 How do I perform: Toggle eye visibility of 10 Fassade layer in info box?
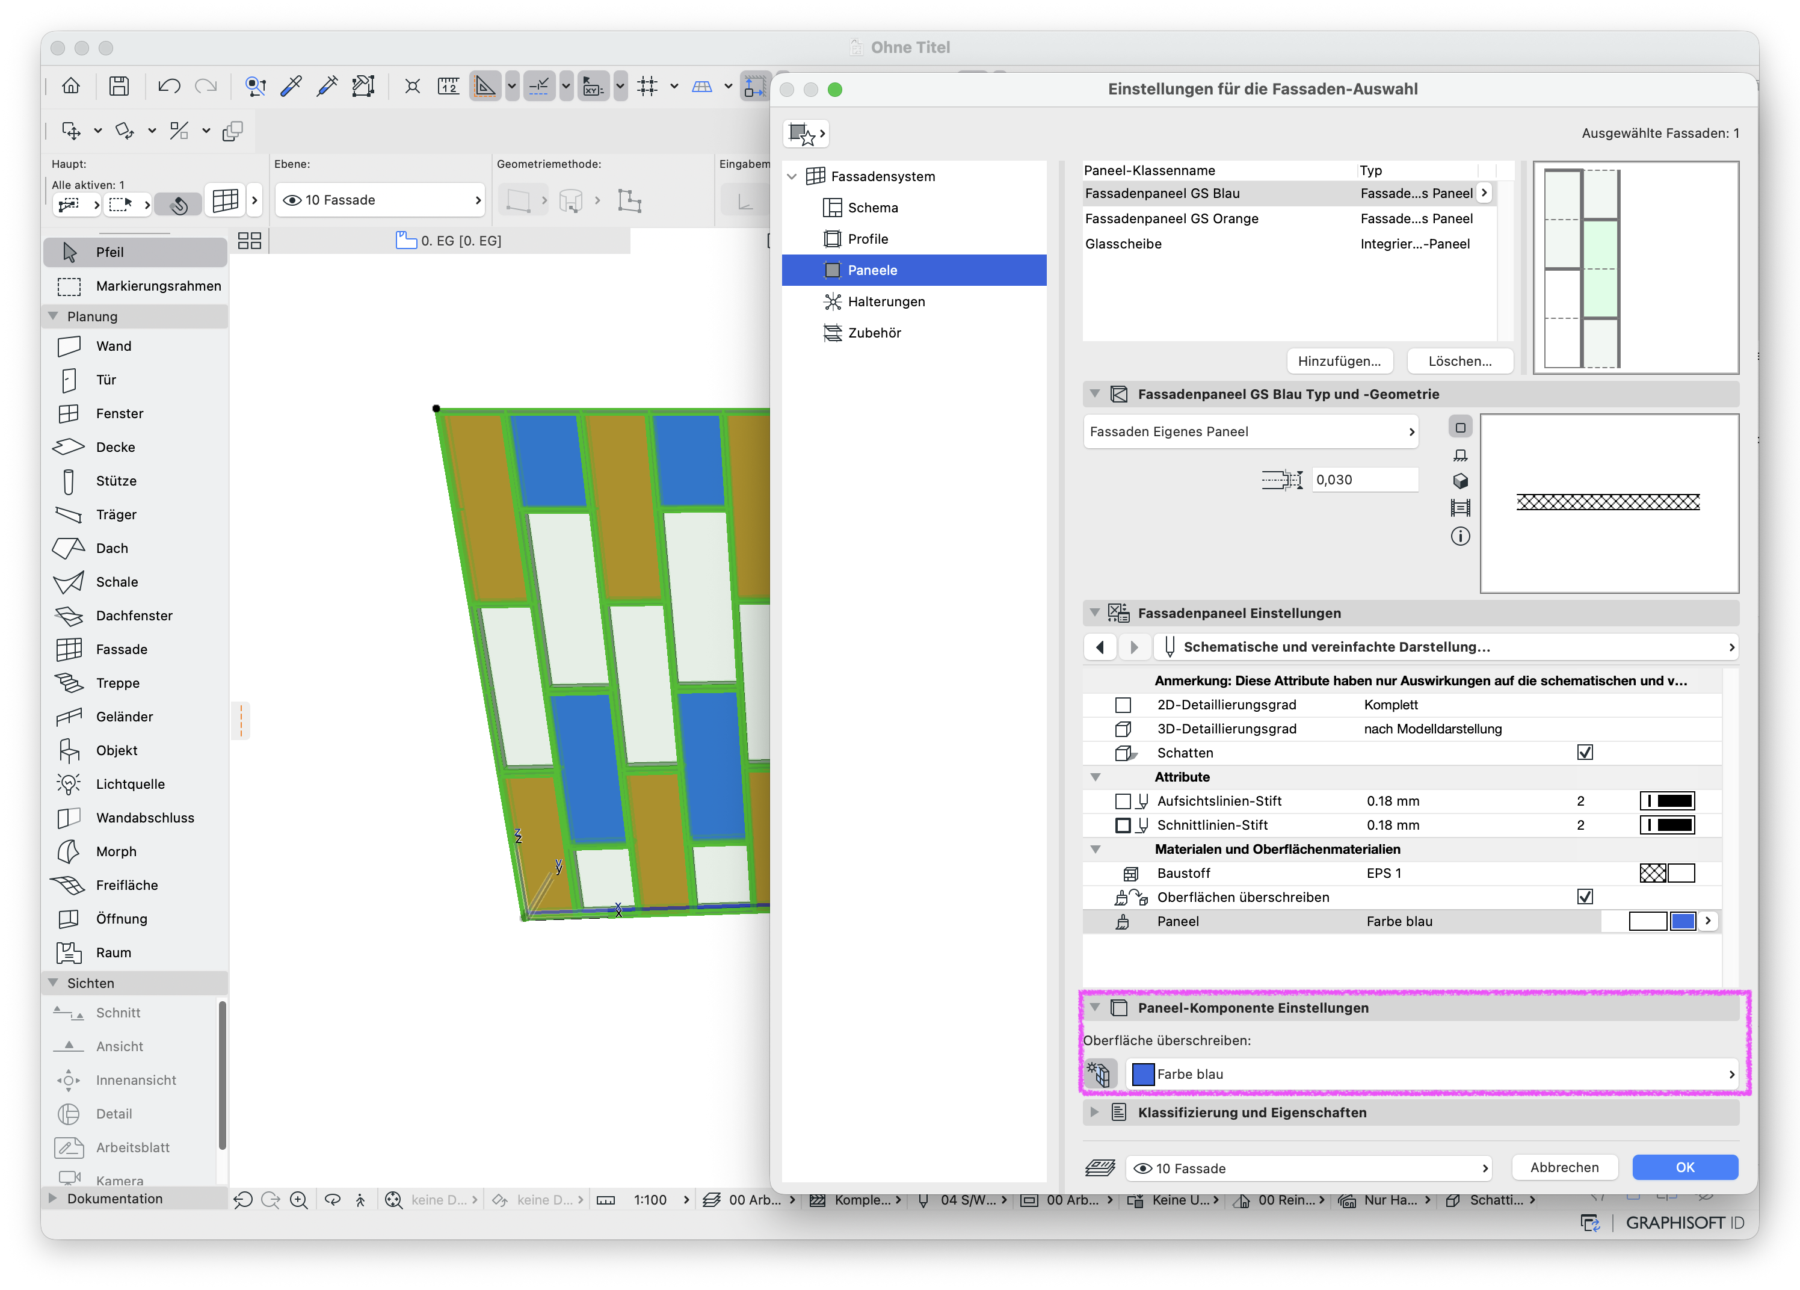[292, 200]
